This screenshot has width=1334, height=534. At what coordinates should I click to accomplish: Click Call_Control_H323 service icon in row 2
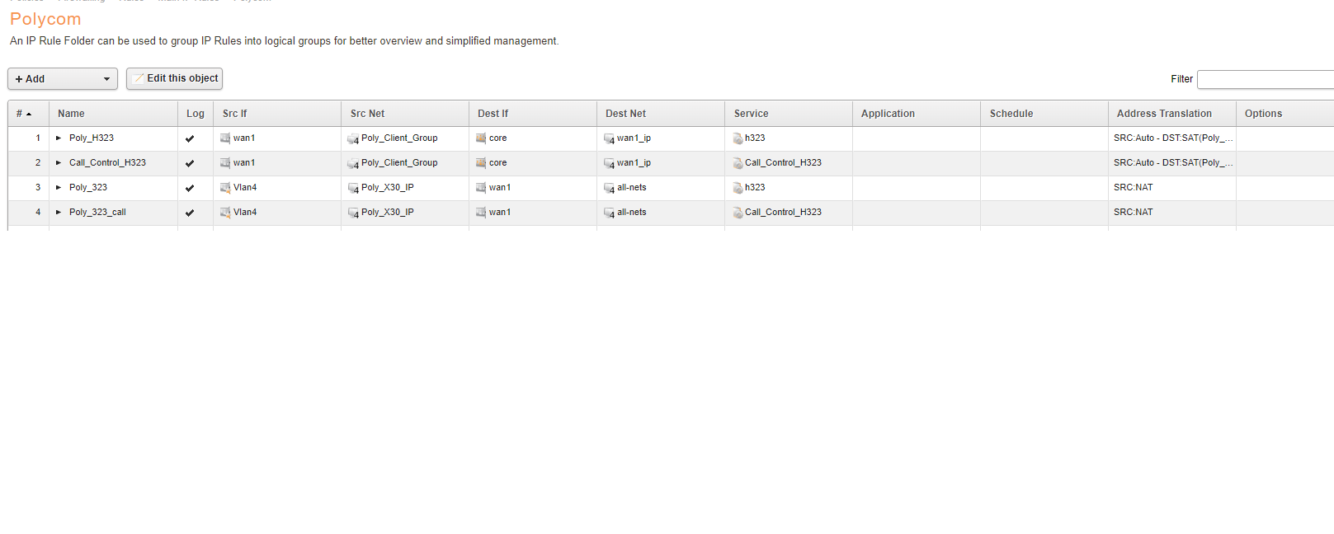click(x=738, y=163)
